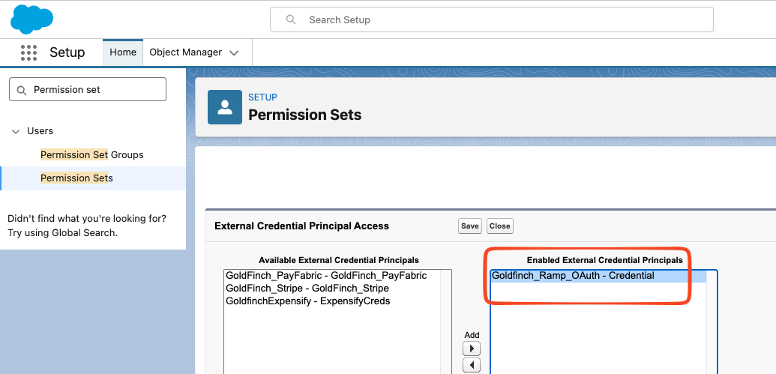The width and height of the screenshot is (776, 374).
Task: Open the Object Manager dropdown chevron
Action: pos(234,53)
